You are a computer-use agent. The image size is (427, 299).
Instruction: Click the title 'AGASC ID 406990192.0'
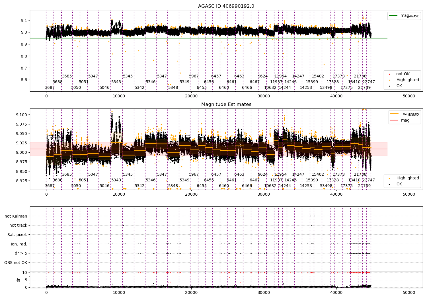(x=226, y=6)
